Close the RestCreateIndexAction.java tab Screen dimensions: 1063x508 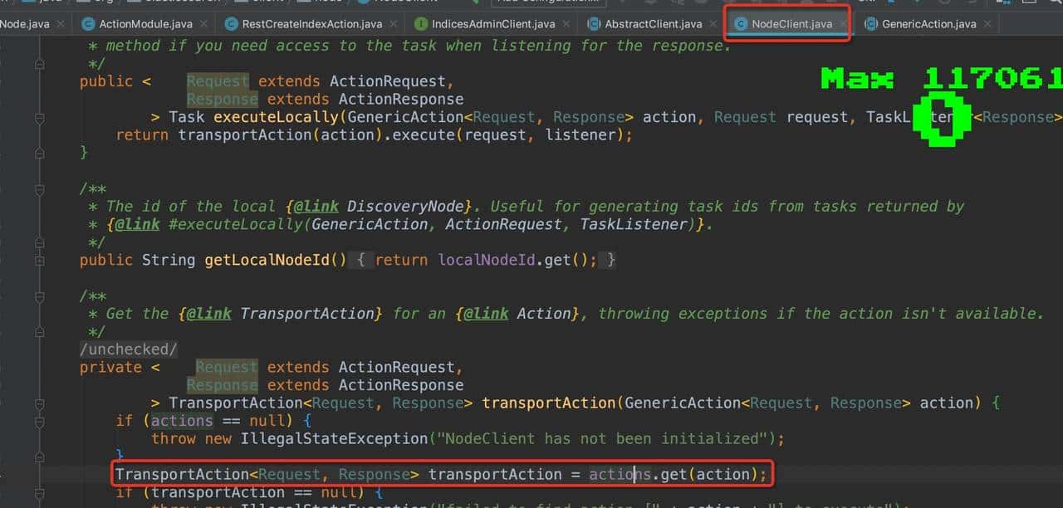click(393, 24)
